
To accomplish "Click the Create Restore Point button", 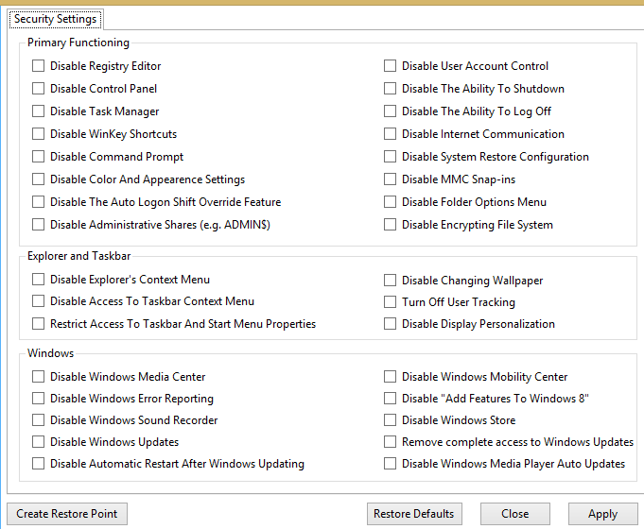I will click(67, 514).
